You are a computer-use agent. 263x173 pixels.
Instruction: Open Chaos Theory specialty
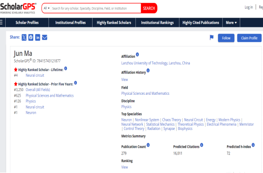pos(171,120)
